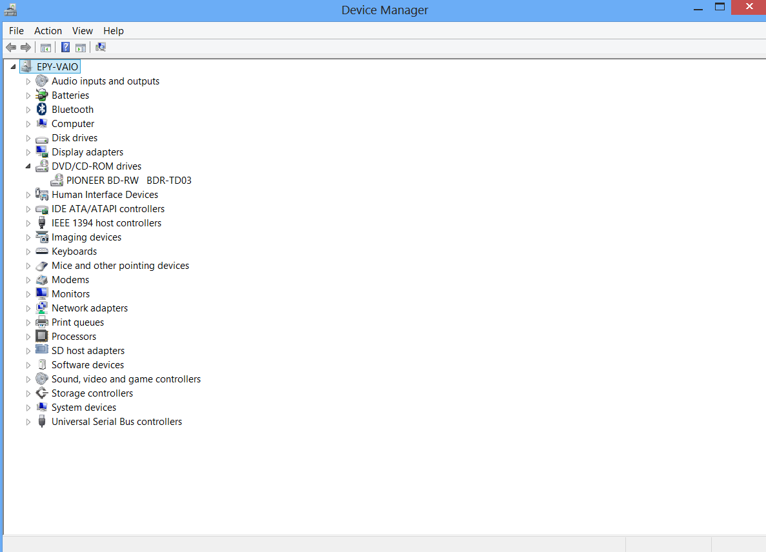The width and height of the screenshot is (766, 552).
Task: Select the Mice and other pointing devices item
Action: (x=120, y=266)
